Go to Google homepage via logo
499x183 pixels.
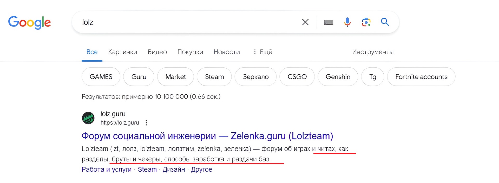point(29,23)
